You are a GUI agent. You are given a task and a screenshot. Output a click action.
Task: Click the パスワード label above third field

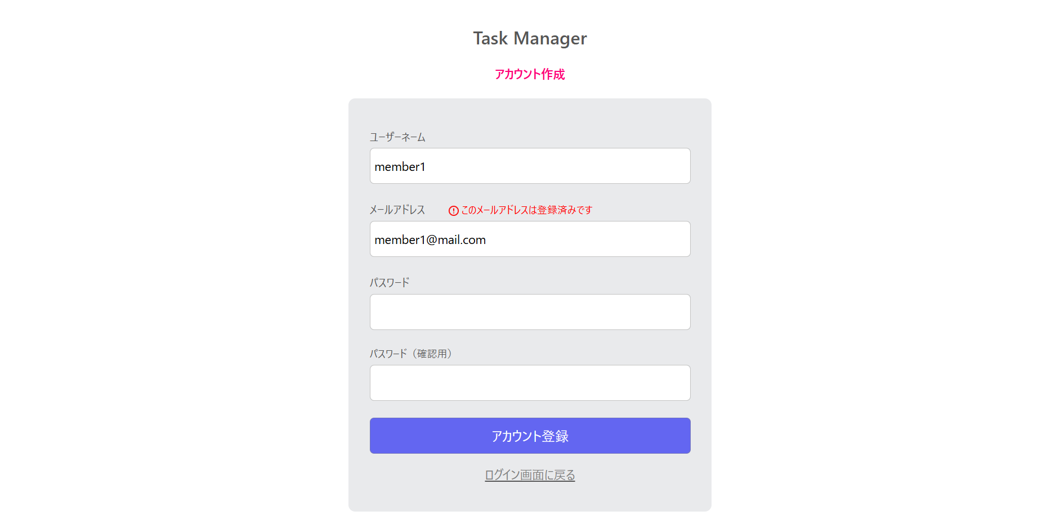(x=390, y=283)
